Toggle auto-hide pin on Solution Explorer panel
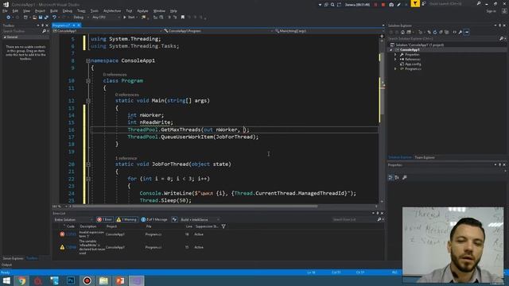509x286 pixels. (500, 25)
